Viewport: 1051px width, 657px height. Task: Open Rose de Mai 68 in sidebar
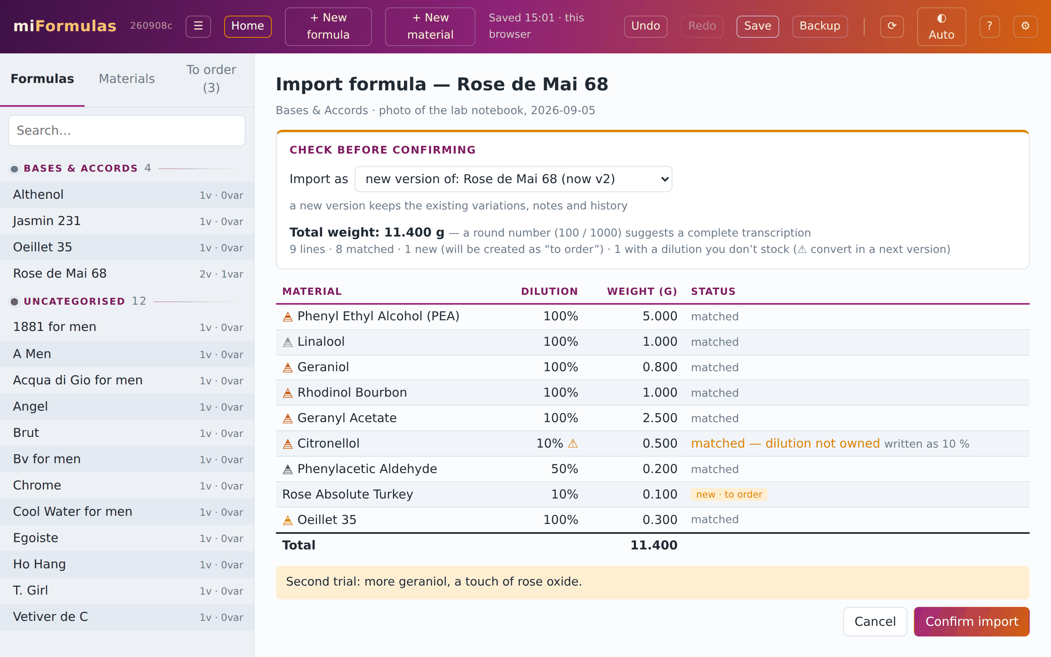coord(127,274)
